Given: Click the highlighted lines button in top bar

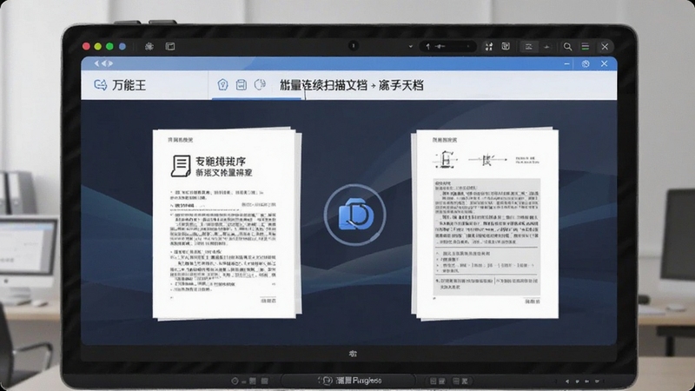Looking at the screenshot, I should click(528, 47).
